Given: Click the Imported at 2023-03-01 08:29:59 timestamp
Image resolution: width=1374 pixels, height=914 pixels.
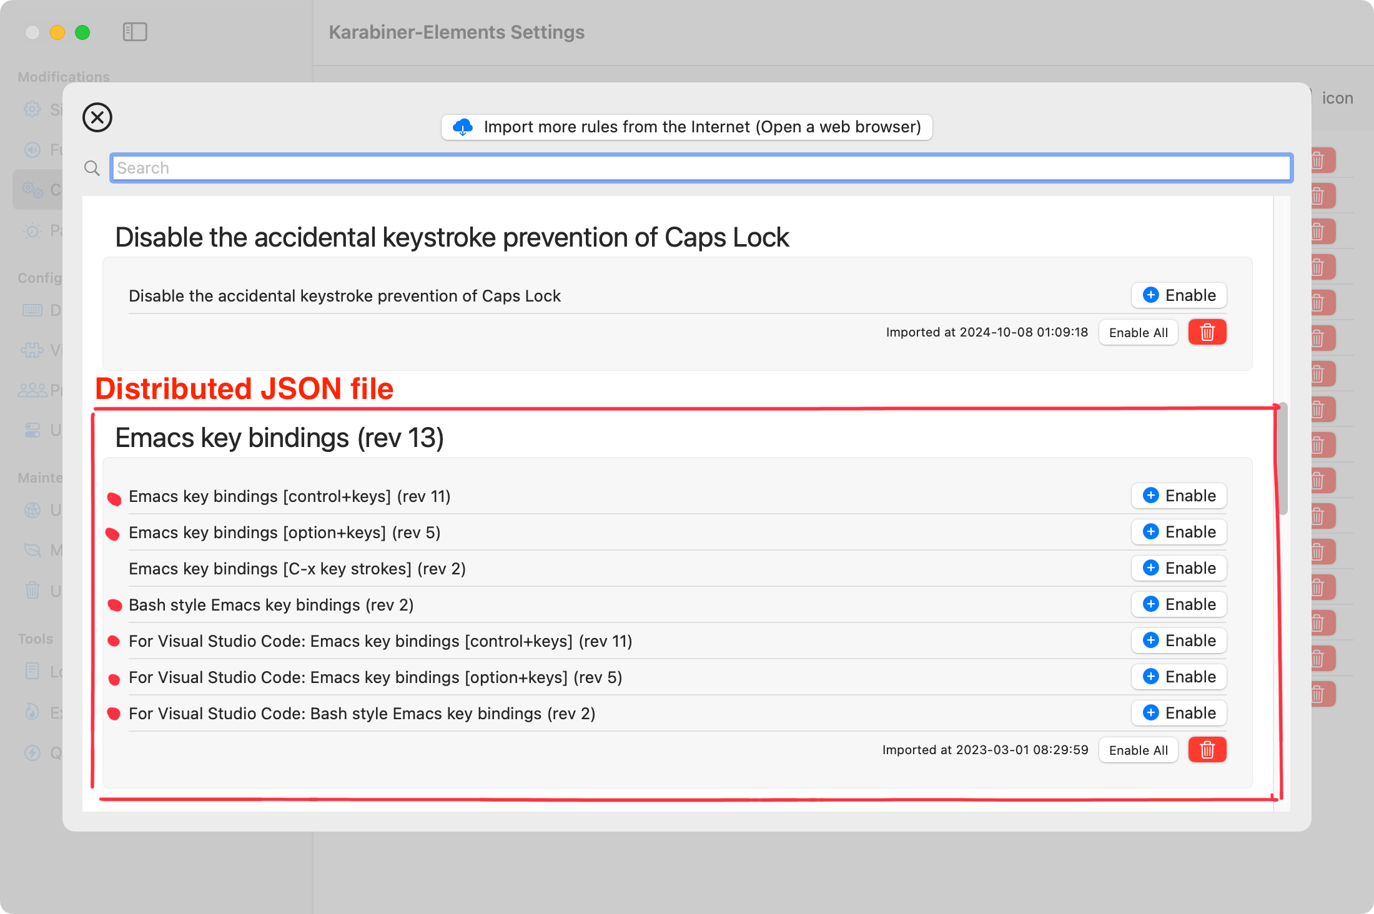Looking at the screenshot, I should pyautogui.click(x=985, y=750).
